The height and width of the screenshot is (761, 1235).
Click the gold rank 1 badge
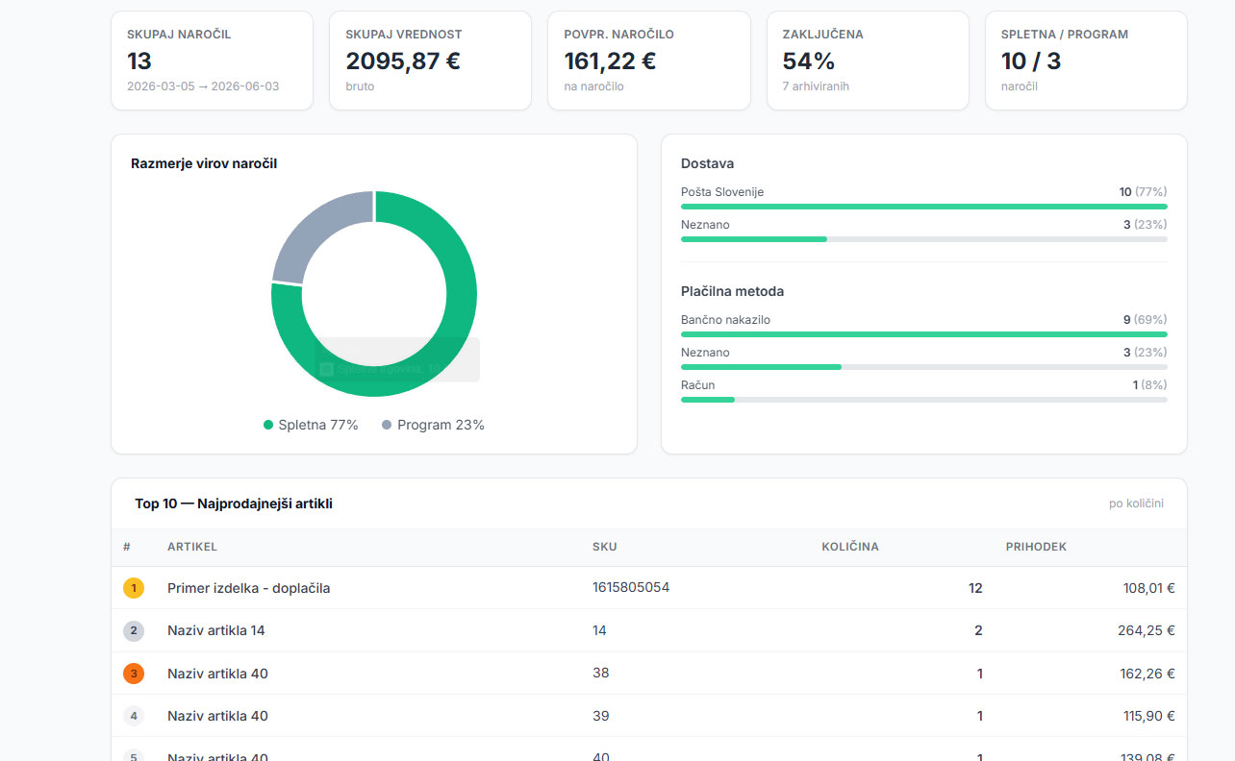coord(134,588)
